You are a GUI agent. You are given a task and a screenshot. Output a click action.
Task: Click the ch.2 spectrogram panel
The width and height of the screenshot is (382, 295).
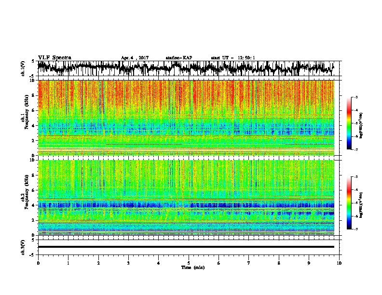(186, 198)
